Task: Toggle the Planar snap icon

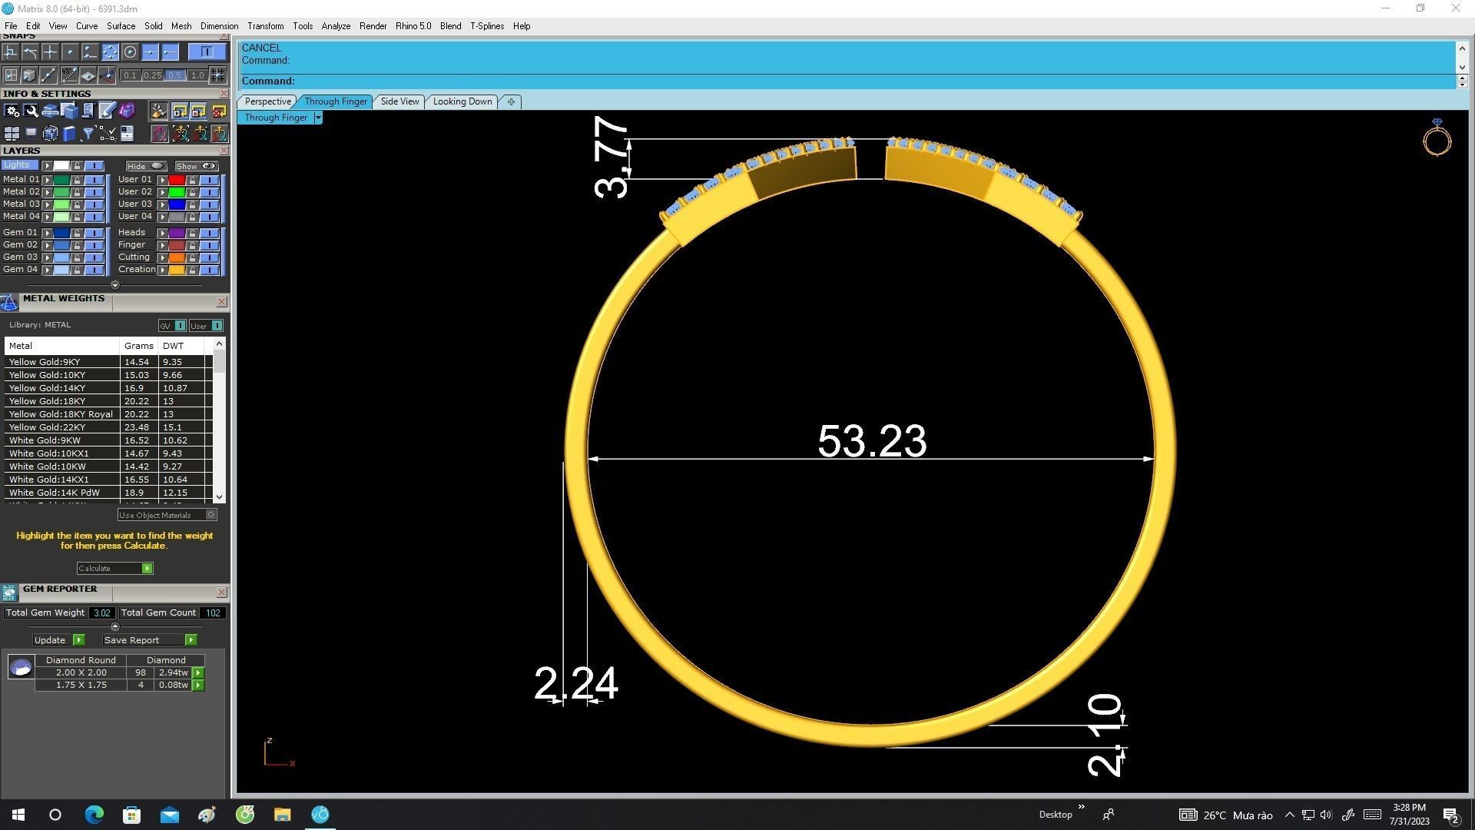Action: [x=88, y=75]
